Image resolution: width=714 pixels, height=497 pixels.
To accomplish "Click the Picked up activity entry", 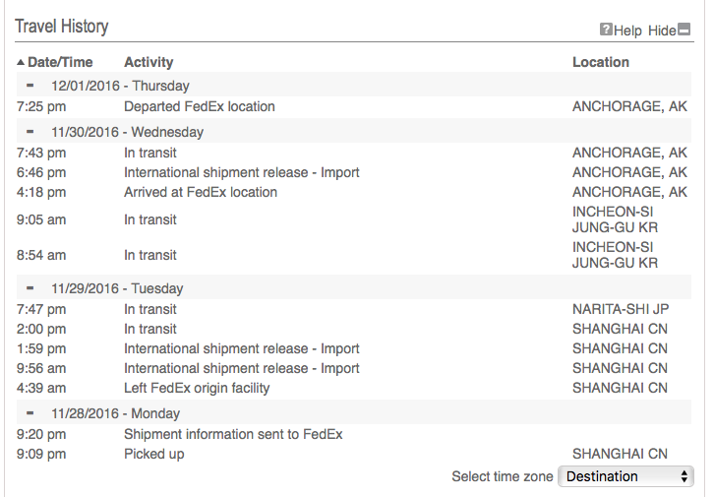I will coord(154,454).
